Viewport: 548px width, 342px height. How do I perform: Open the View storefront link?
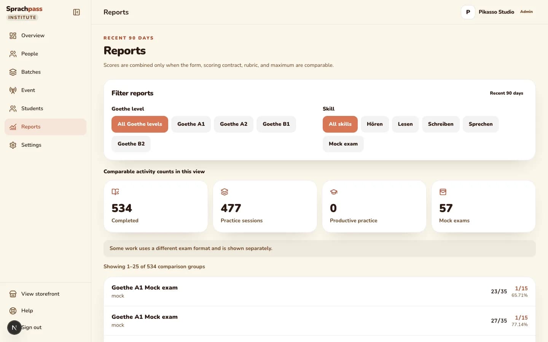coord(46,294)
